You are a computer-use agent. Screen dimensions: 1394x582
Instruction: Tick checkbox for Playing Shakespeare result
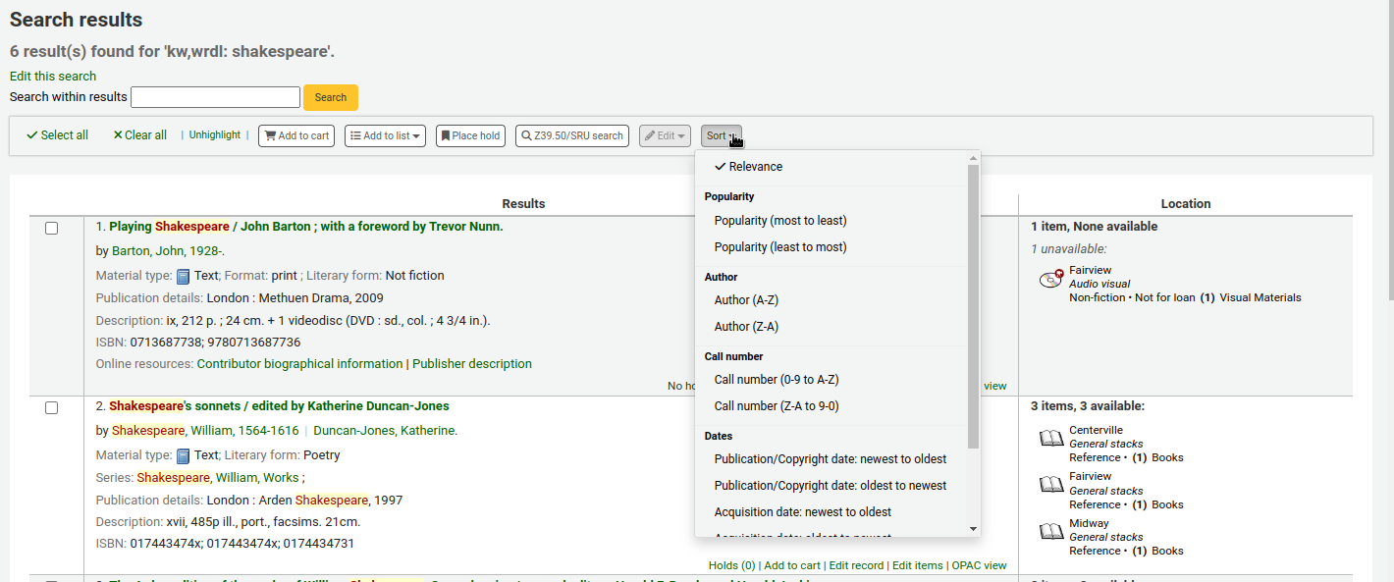tap(52, 228)
